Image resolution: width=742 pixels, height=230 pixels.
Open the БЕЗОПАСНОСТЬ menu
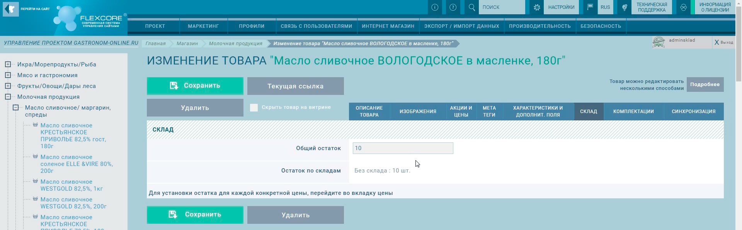tap(601, 26)
